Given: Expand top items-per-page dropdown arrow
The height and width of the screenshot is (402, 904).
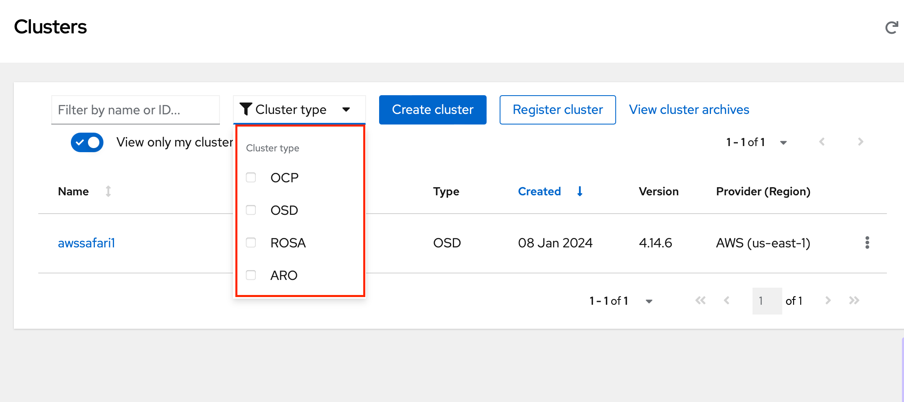Looking at the screenshot, I should point(783,142).
